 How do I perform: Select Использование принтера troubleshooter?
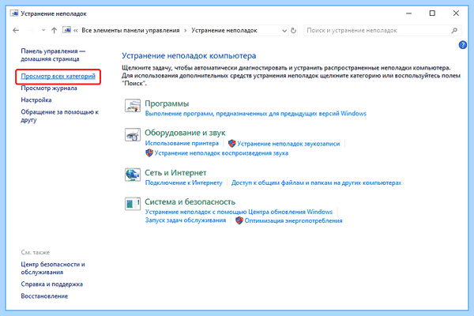pyautogui.click(x=182, y=143)
